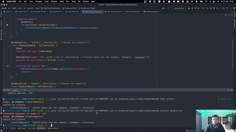236x132 pixels.
Task: Open the inspections widget at editor top right
Action: pos(226,15)
